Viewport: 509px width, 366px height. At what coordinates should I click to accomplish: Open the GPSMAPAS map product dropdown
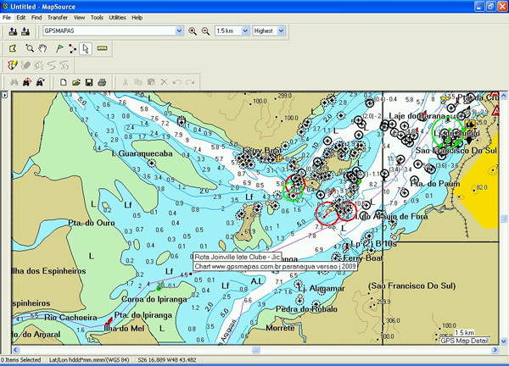(x=179, y=31)
